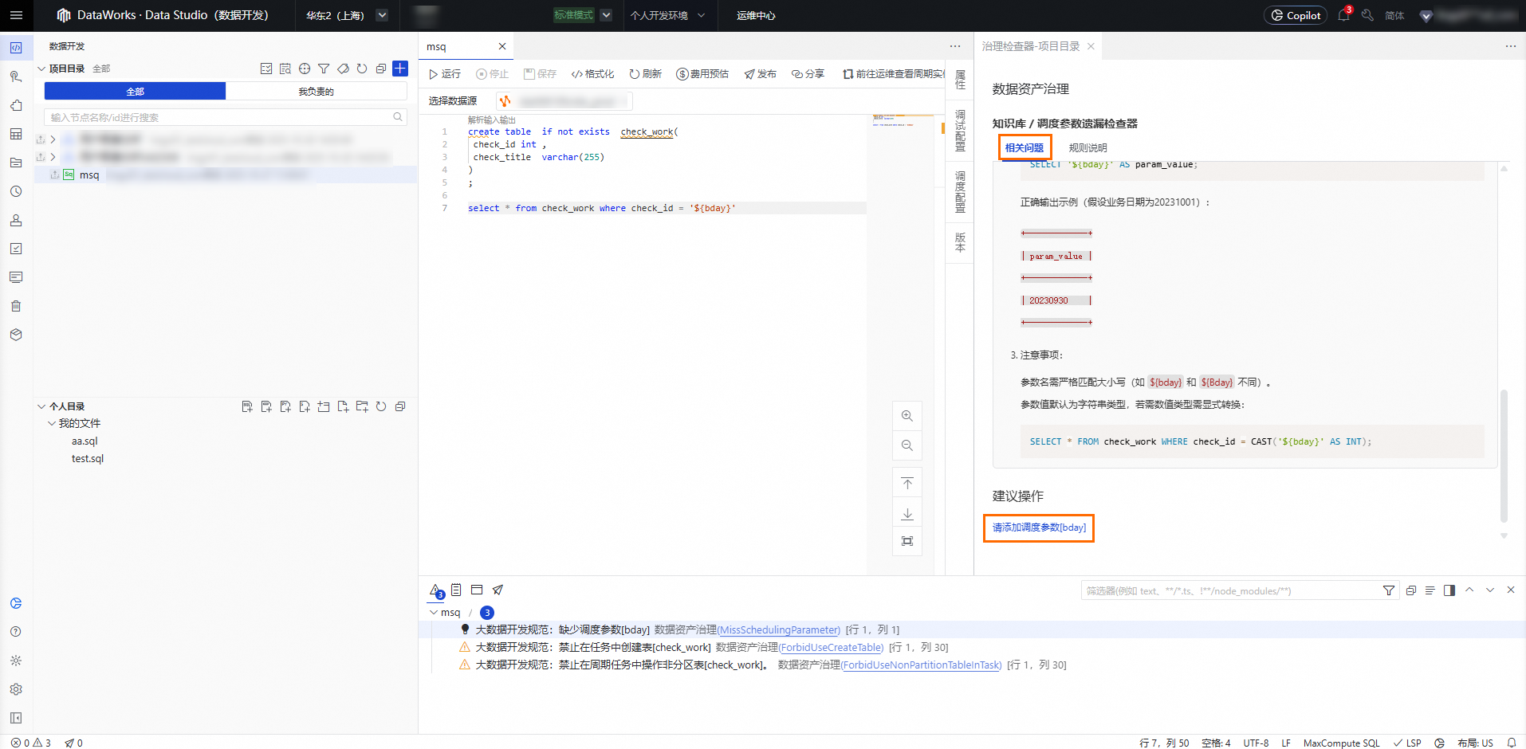
Task: Toggle LSP status in the status bar
Action: coord(1407,743)
